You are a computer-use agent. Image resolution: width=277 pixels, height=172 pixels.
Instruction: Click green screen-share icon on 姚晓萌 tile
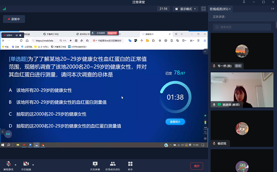pyautogui.click(x=219, y=105)
